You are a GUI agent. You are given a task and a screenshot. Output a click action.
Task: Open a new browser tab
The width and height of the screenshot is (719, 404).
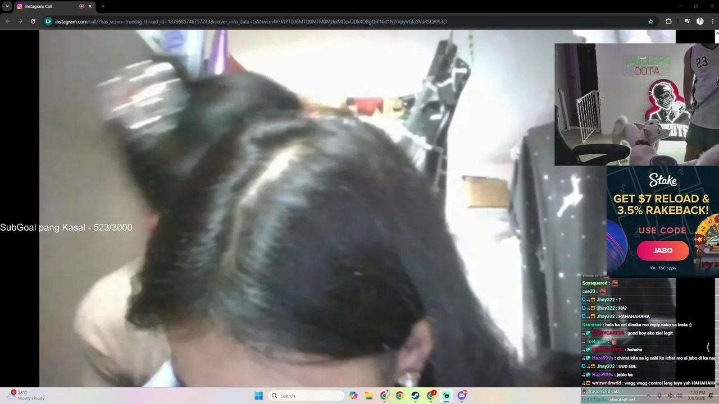[x=103, y=6]
